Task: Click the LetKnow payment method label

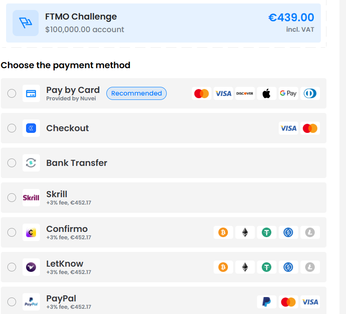Action: [x=65, y=264]
